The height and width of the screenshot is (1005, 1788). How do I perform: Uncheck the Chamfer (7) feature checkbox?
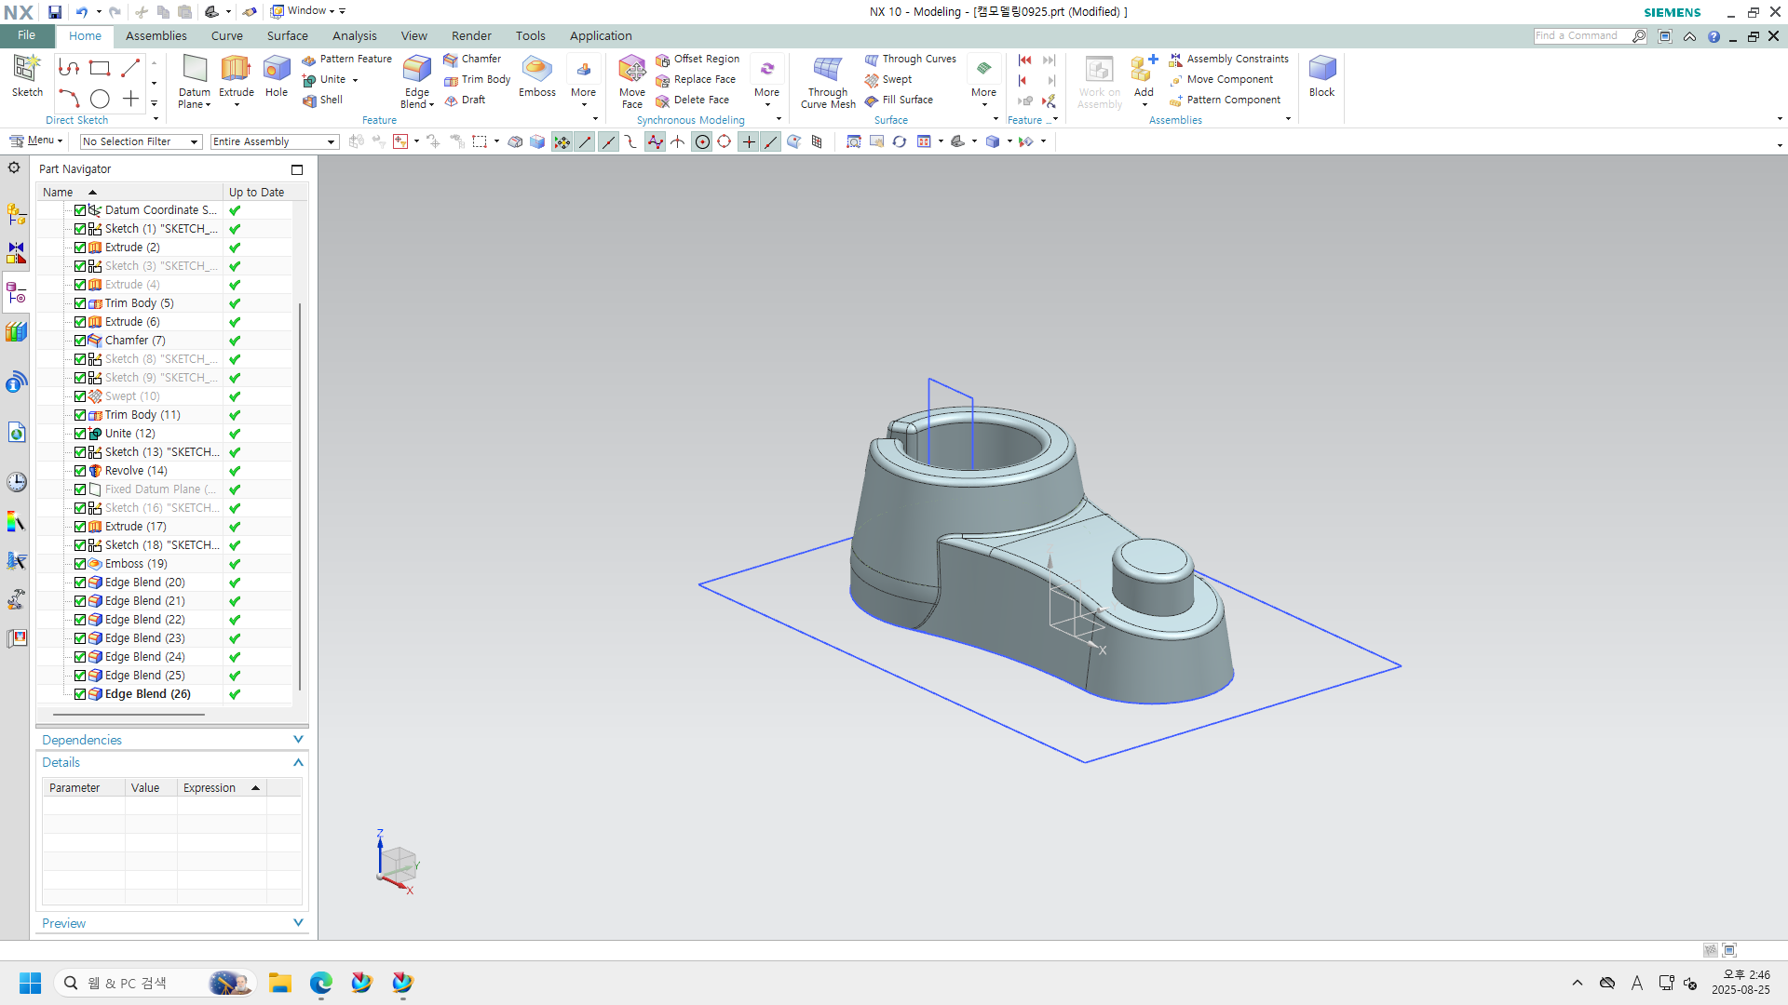tap(80, 341)
